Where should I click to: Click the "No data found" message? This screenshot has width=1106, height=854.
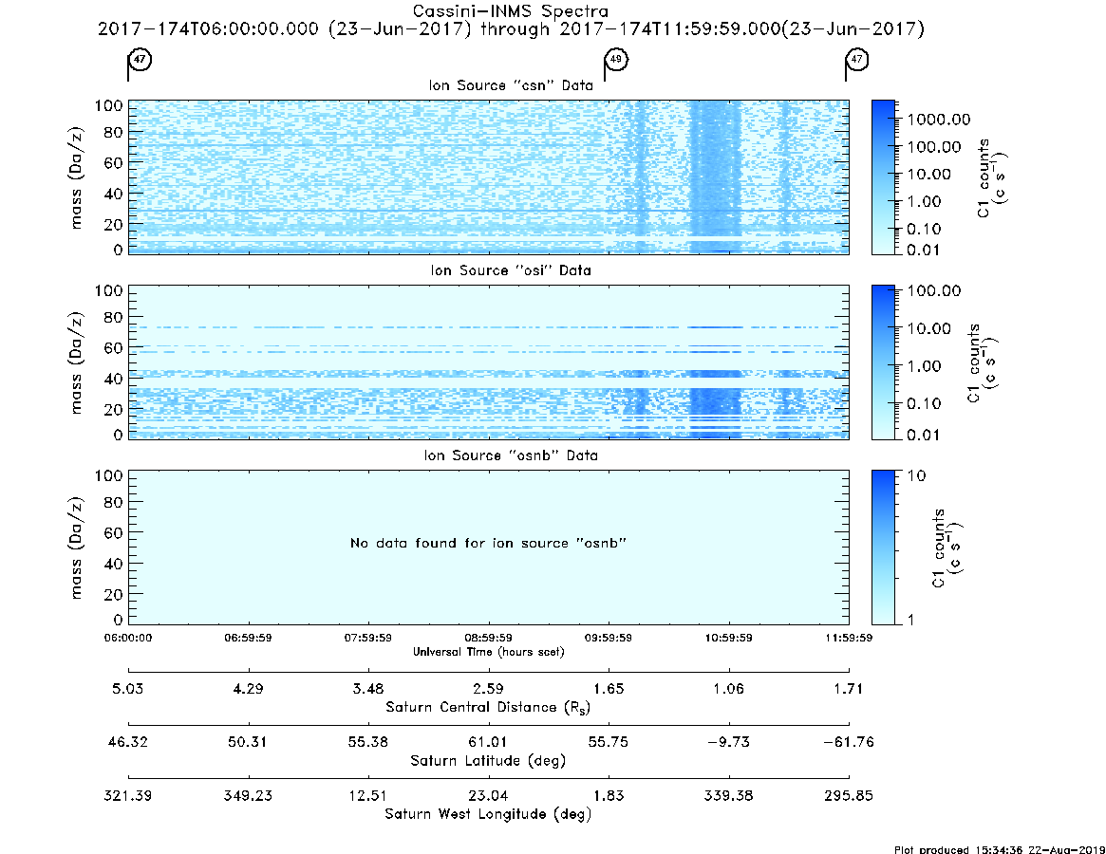488,543
